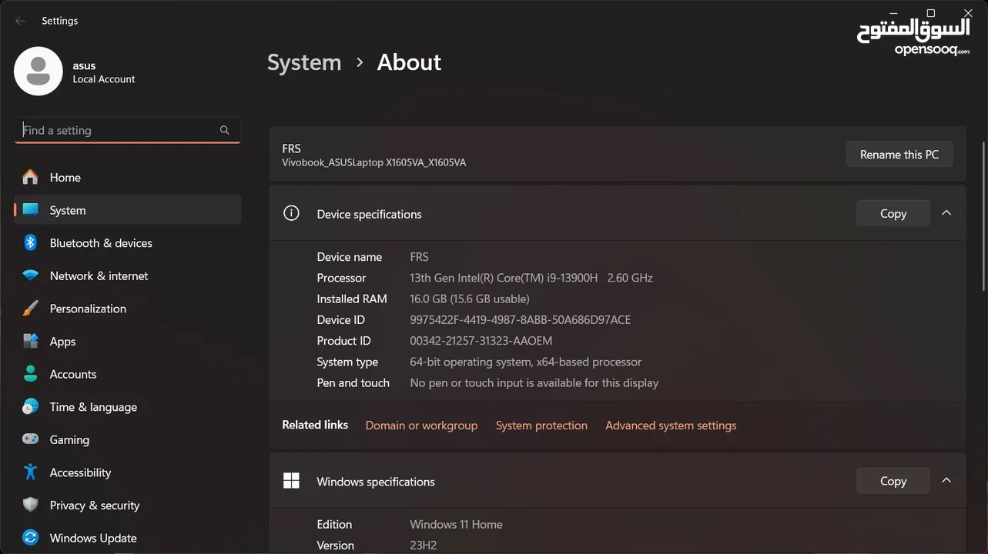Screen dimensions: 988x554
Task: Click the processor value i9-13900H text
Action: coord(531,278)
